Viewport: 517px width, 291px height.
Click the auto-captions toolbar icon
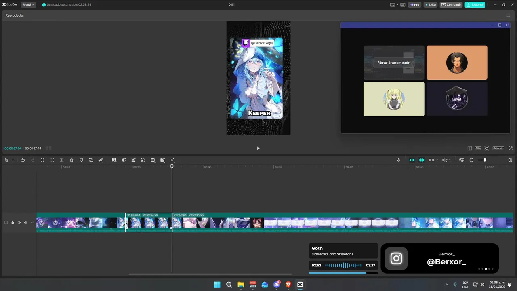click(114, 160)
